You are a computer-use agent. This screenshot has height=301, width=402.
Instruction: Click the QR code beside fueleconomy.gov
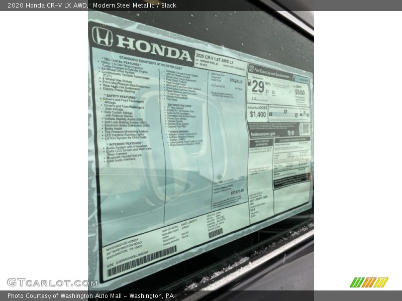305,129
